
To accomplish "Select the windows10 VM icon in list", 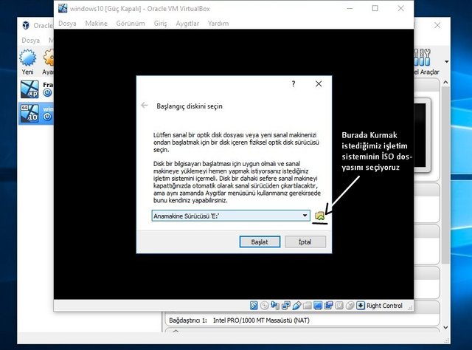I will pyautogui.click(x=29, y=113).
